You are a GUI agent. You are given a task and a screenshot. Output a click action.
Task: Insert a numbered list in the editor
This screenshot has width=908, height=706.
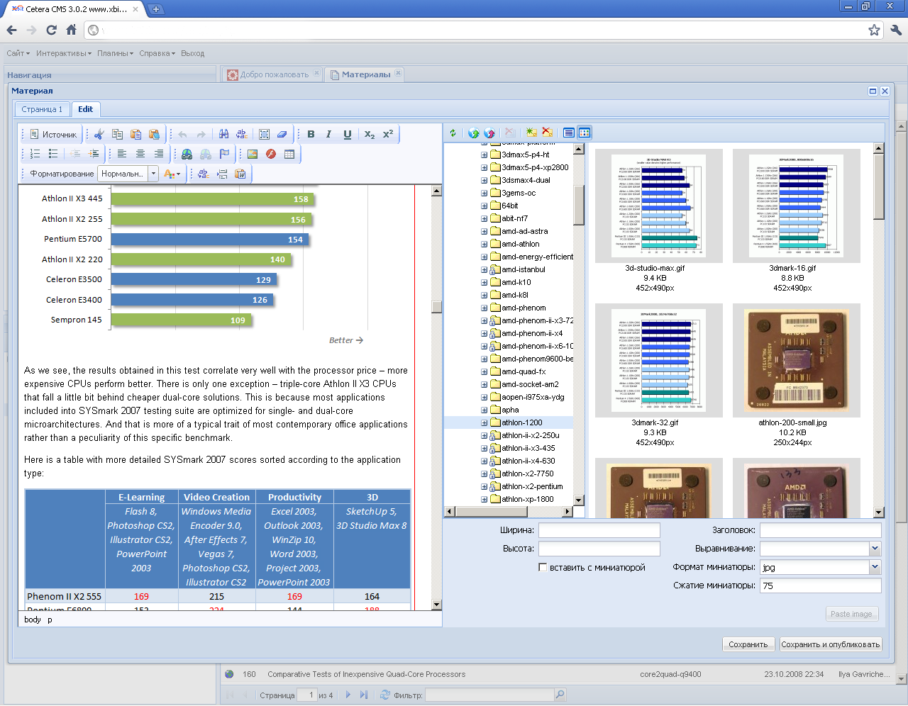click(x=35, y=154)
